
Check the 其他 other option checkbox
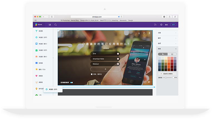point(92,74)
